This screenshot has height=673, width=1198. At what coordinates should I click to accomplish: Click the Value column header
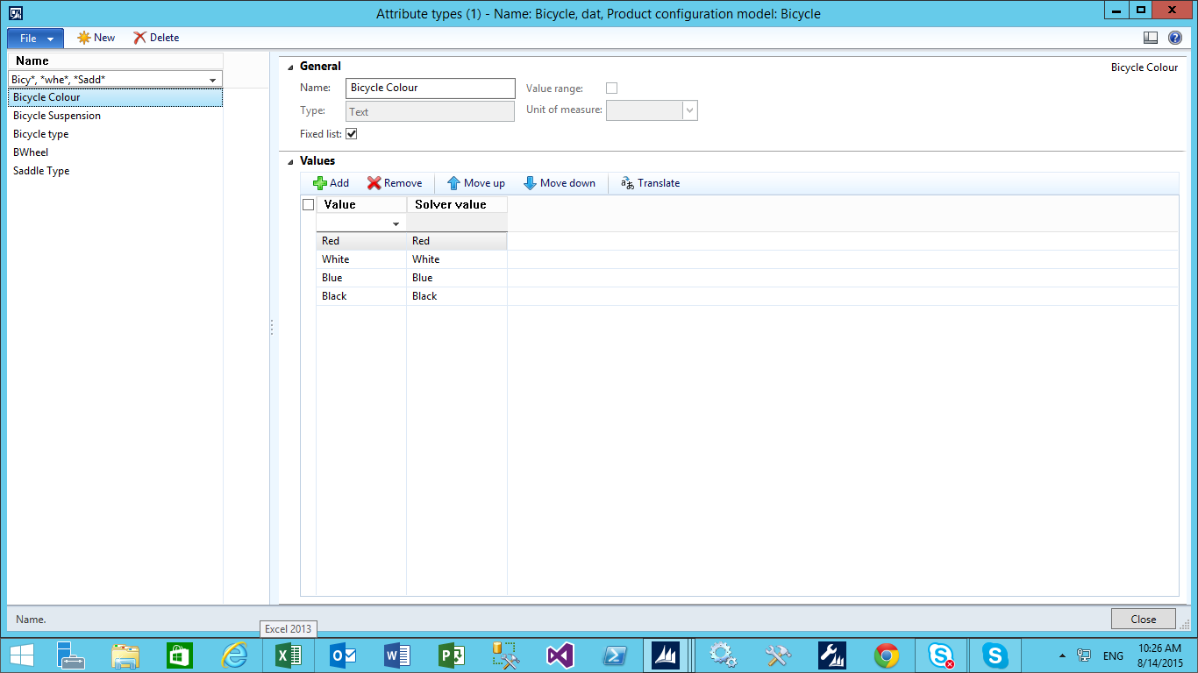pos(361,204)
